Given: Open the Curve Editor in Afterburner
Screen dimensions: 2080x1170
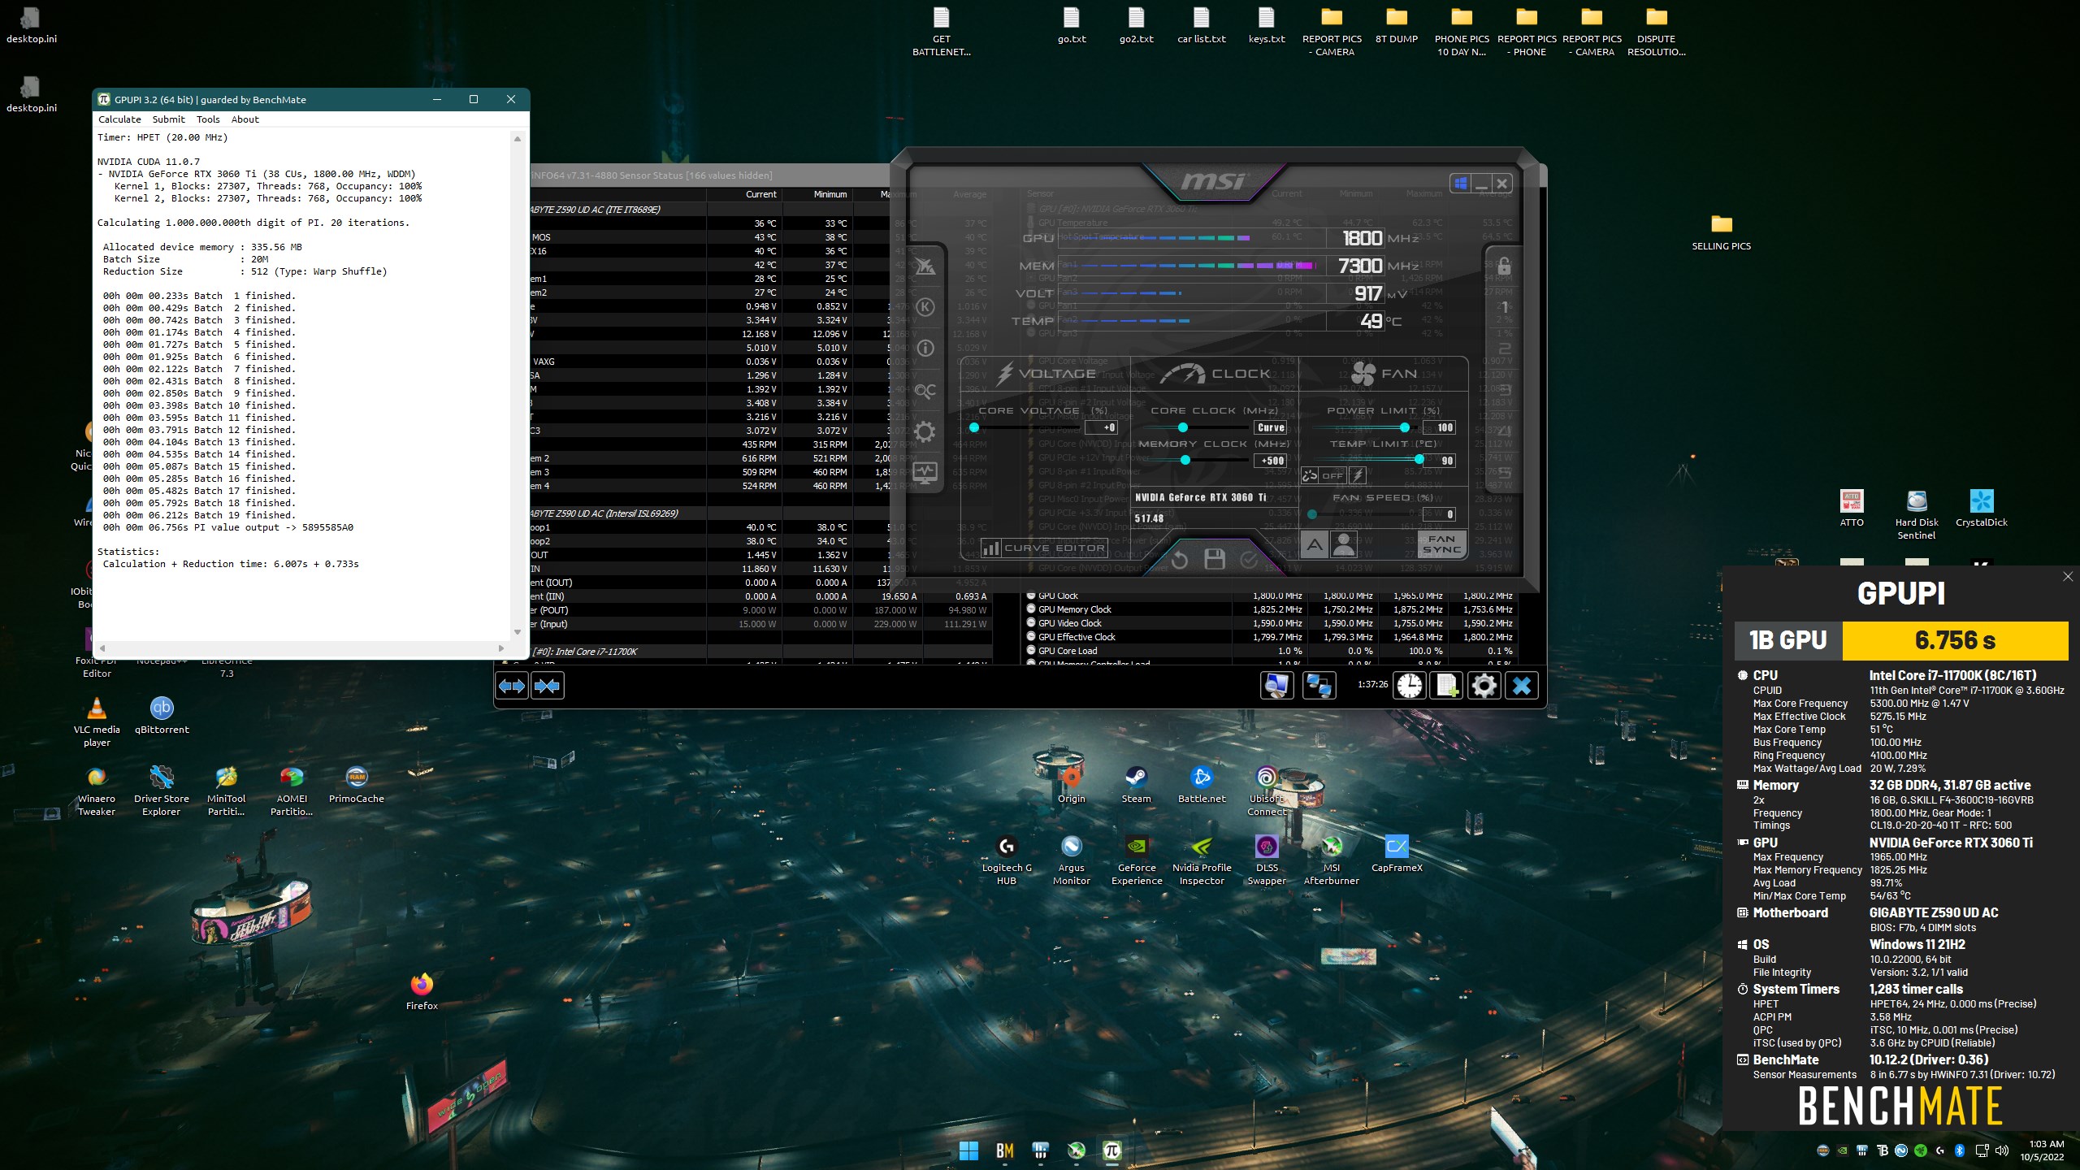Looking at the screenshot, I should (1044, 548).
